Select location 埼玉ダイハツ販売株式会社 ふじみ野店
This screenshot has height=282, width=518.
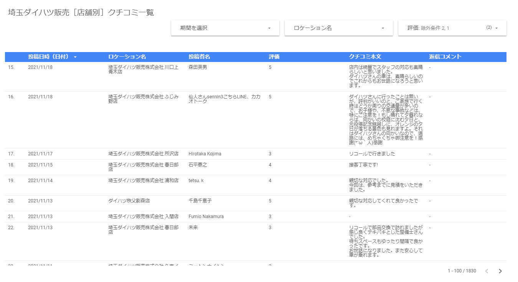(144, 99)
